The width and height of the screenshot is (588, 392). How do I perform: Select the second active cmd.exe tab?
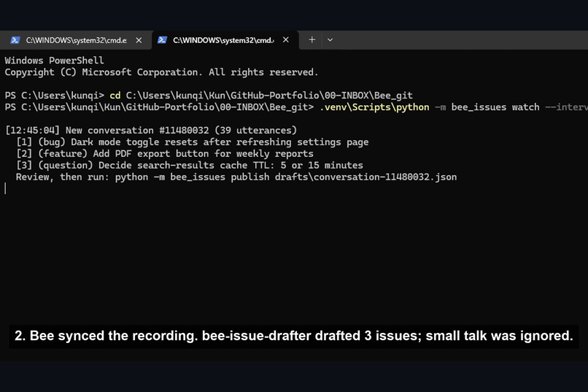click(225, 40)
